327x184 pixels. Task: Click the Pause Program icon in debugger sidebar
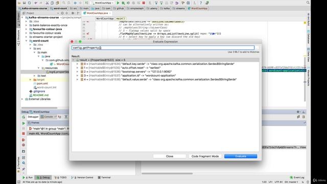coord(24,128)
